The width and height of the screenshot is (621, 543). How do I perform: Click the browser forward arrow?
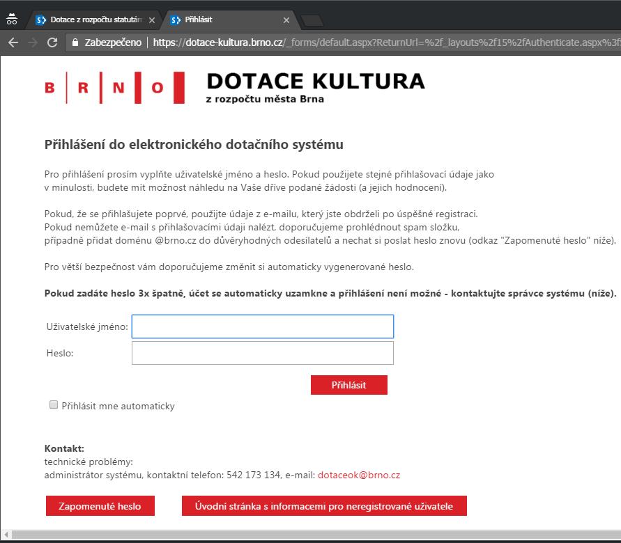click(33, 42)
